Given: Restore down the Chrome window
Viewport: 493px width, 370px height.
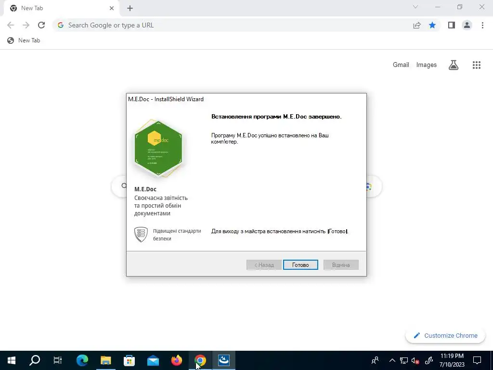Looking at the screenshot, I should pyautogui.click(x=460, y=7).
